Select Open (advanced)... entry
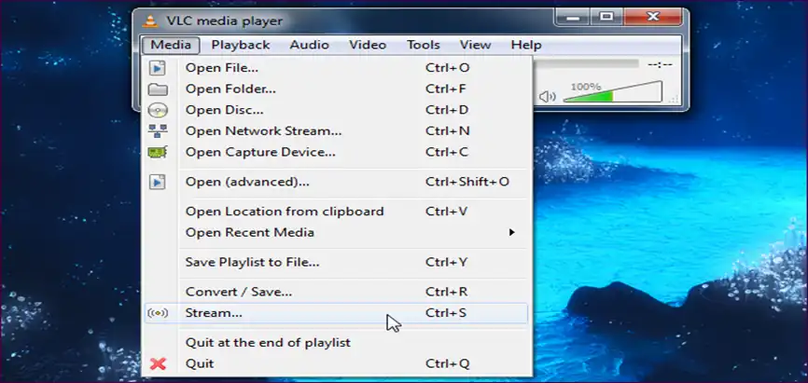Viewport: 808px width, 383px height. pyautogui.click(x=337, y=182)
